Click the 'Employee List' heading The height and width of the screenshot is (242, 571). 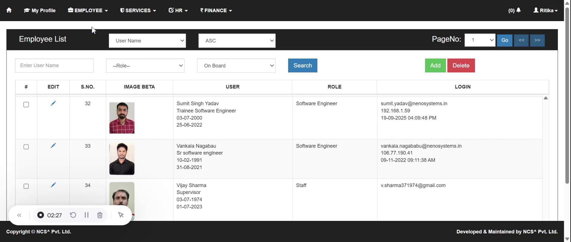[x=43, y=39]
